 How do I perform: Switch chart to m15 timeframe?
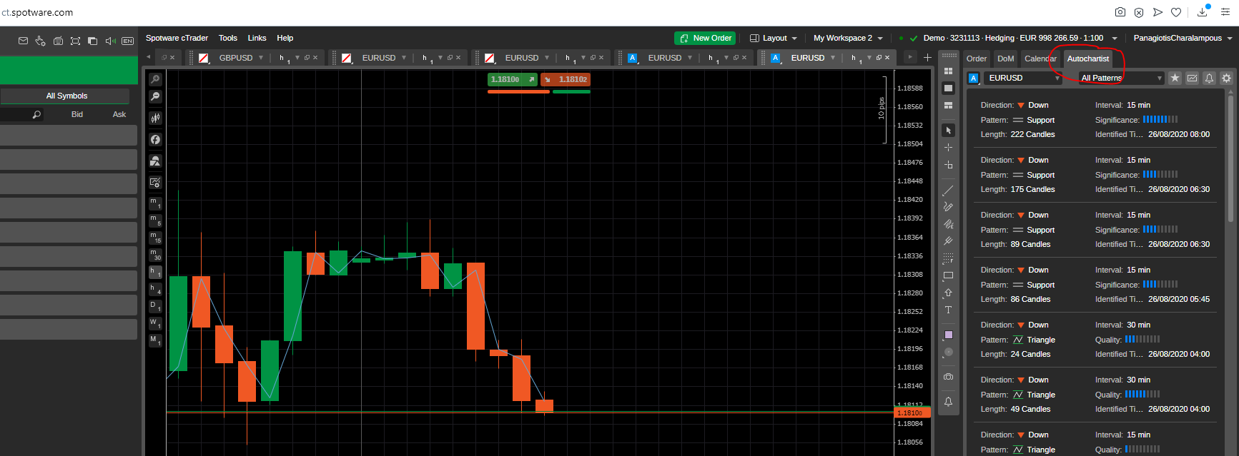pos(155,238)
